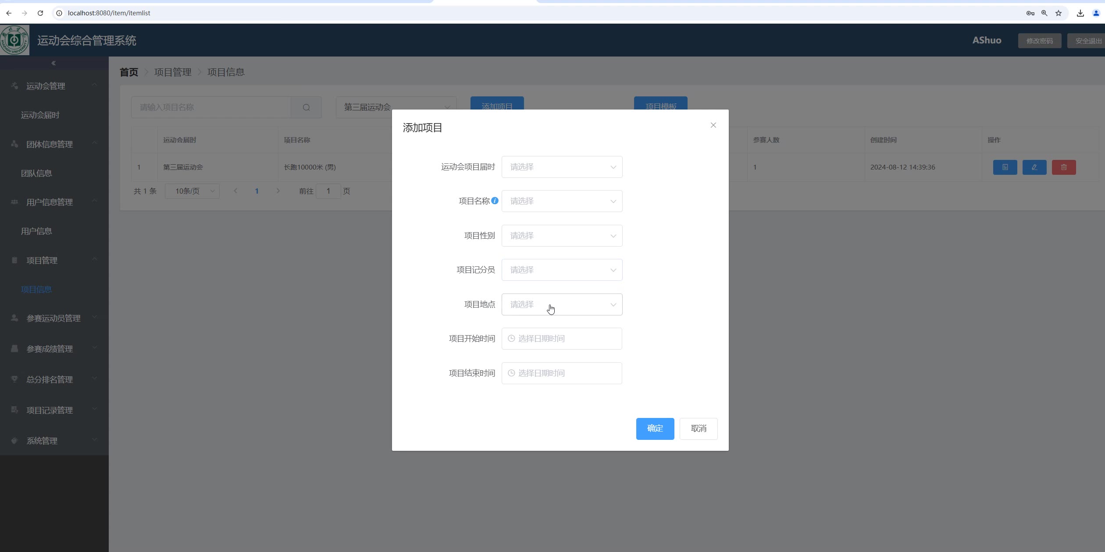Bookmark the page with the browser star icon

pos(1059,13)
